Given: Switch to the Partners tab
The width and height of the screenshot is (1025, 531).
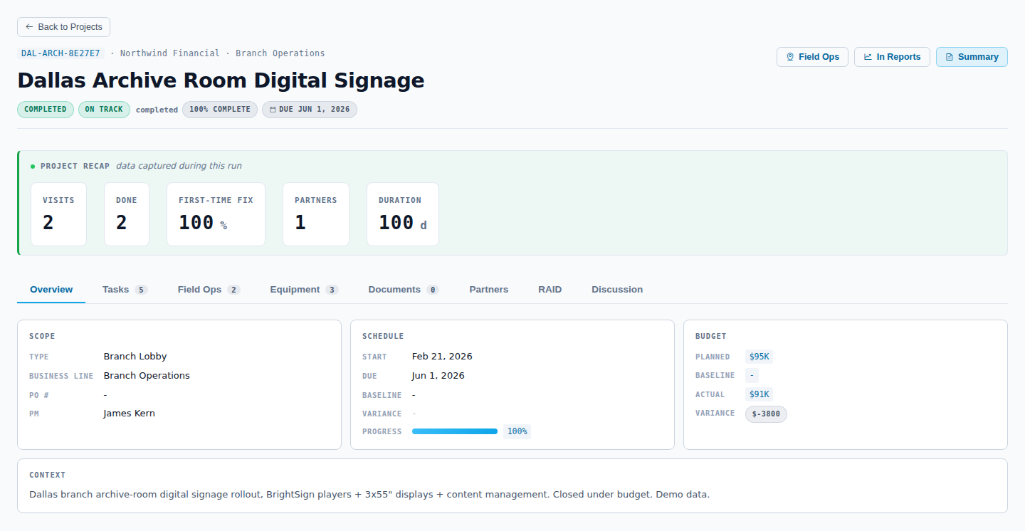Looking at the screenshot, I should (x=489, y=290).
